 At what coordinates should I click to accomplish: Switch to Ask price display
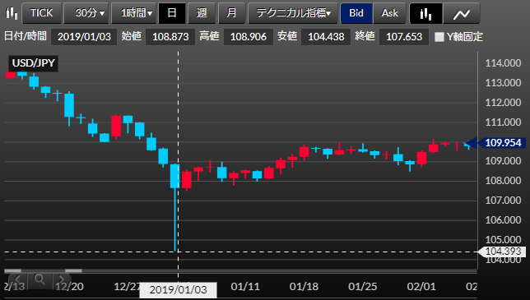[389, 13]
